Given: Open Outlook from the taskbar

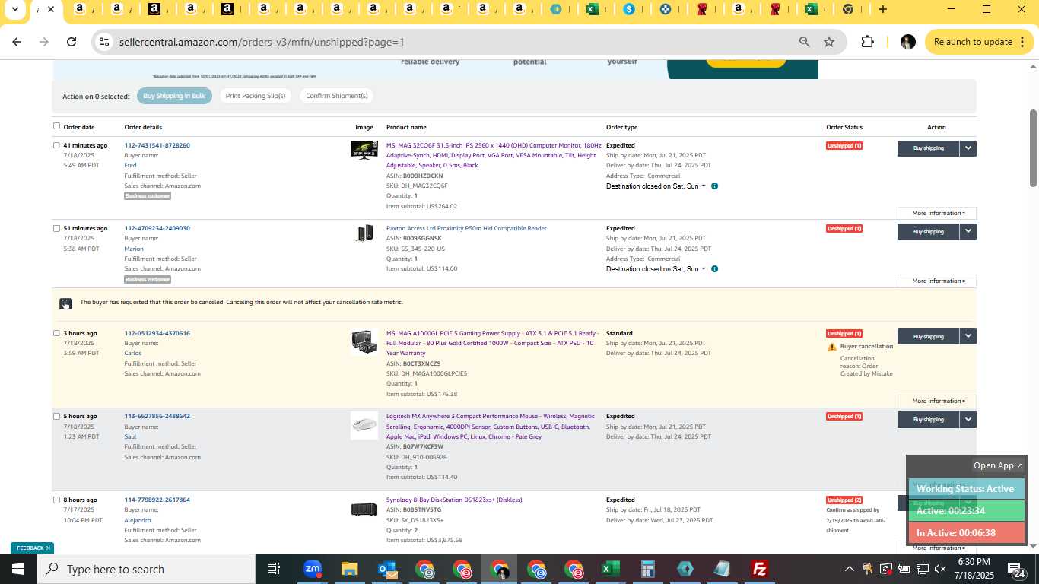Looking at the screenshot, I should point(387,569).
